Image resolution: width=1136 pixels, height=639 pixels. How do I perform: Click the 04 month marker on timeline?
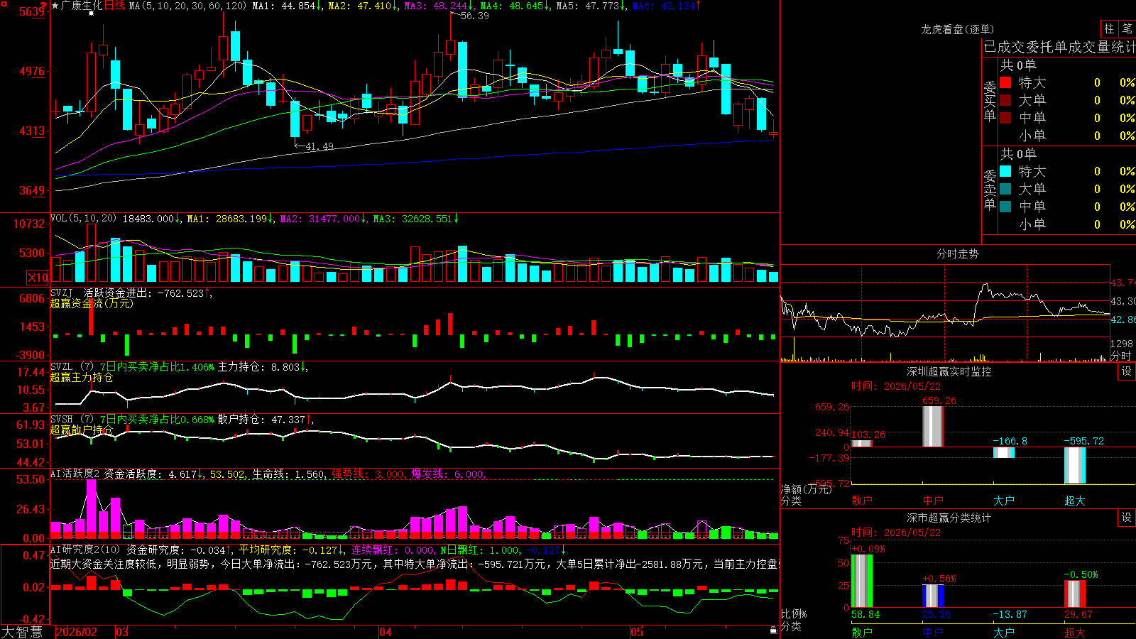tap(386, 632)
